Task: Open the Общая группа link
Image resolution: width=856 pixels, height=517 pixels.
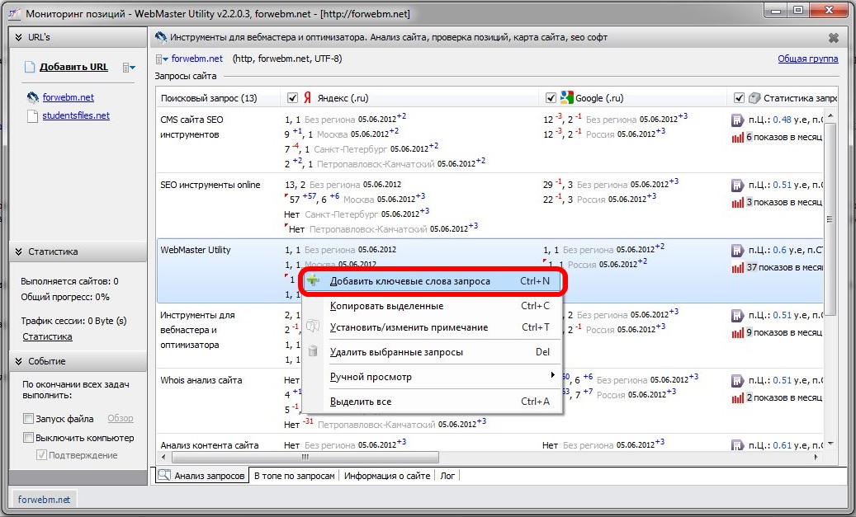Action: pos(807,59)
